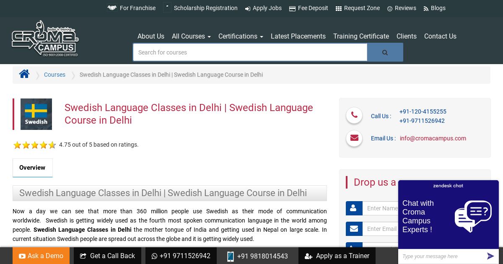Viewport: 503px width, 264px height.
Task: Click the Apply Jobs sign-in icon
Action: [248, 8]
